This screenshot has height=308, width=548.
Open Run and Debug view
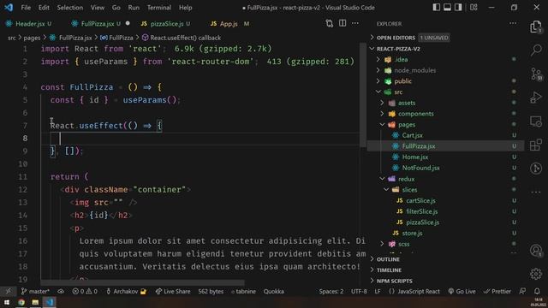pyautogui.click(x=536, y=98)
